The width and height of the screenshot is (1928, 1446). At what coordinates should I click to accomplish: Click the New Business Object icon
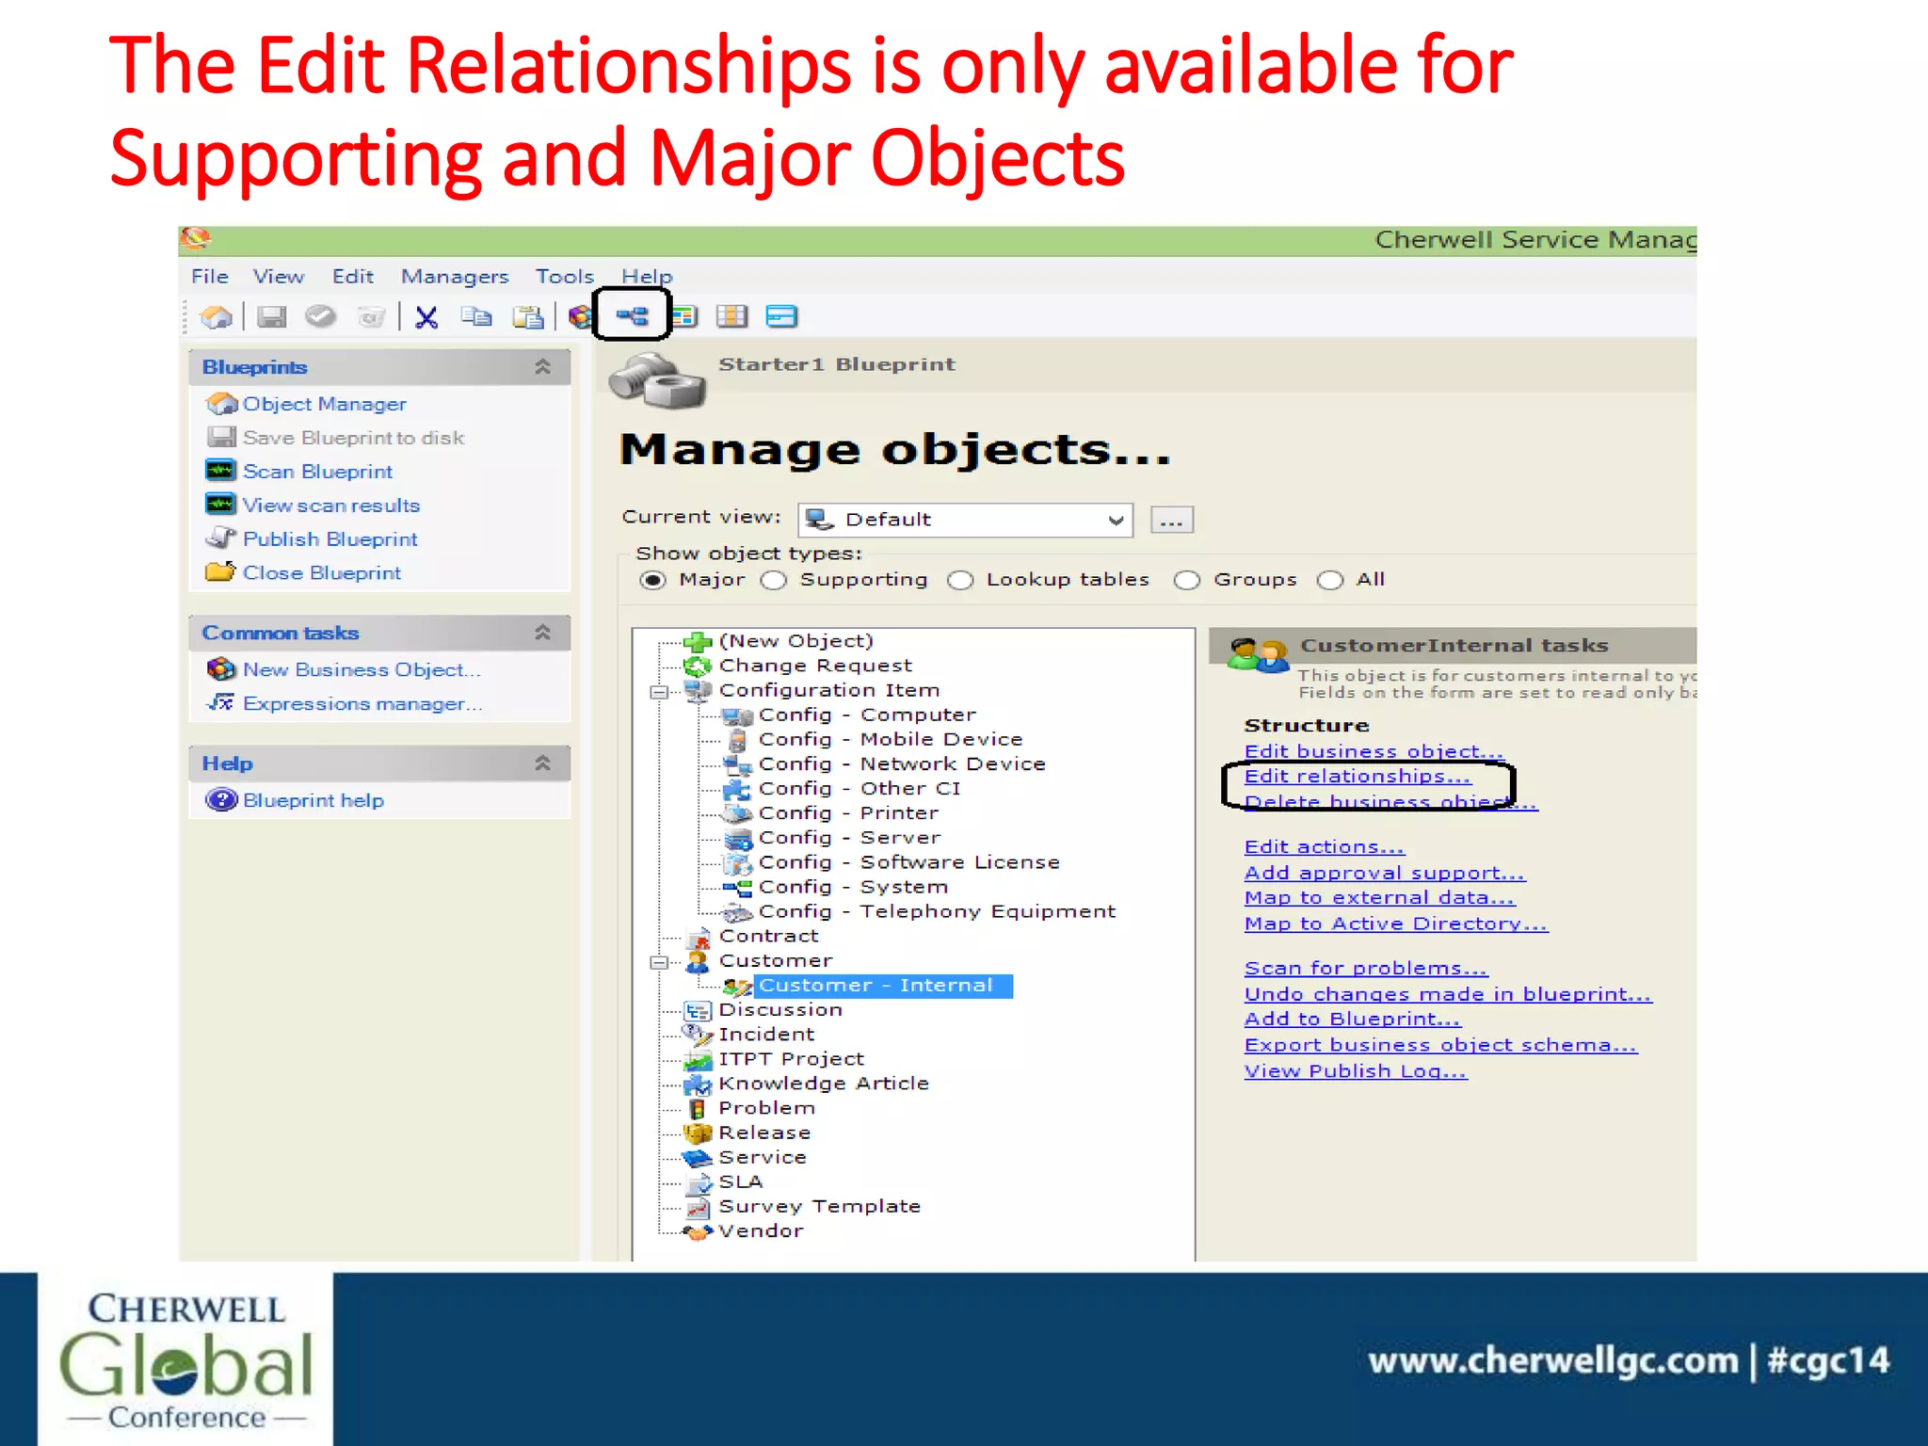tap(221, 669)
